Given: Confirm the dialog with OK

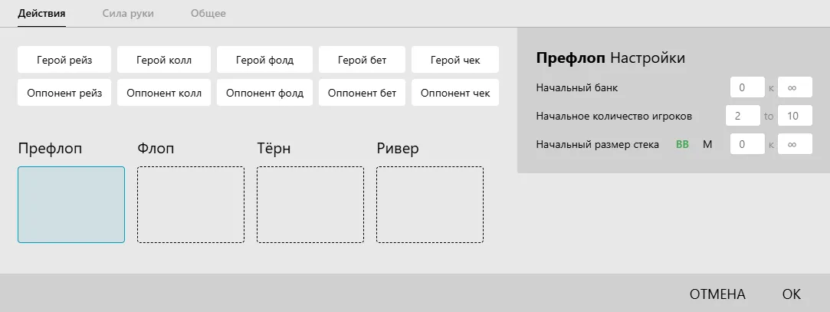Looking at the screenshot, I should pos(791,294).
